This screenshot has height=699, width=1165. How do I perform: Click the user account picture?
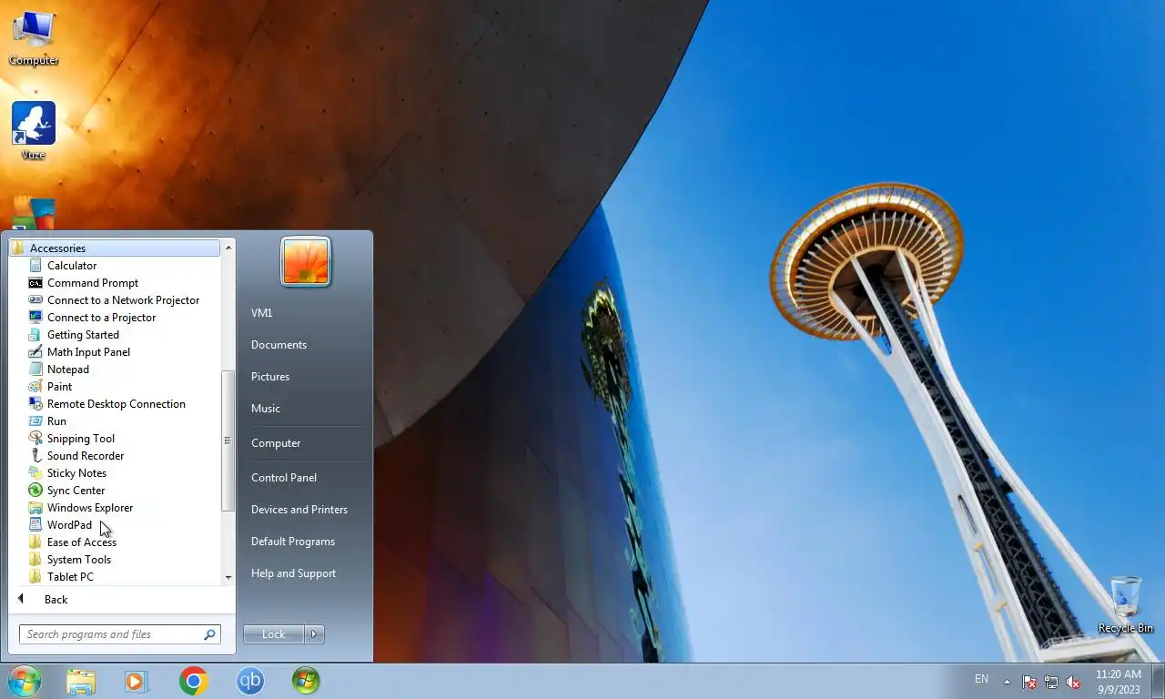[306, 261]
